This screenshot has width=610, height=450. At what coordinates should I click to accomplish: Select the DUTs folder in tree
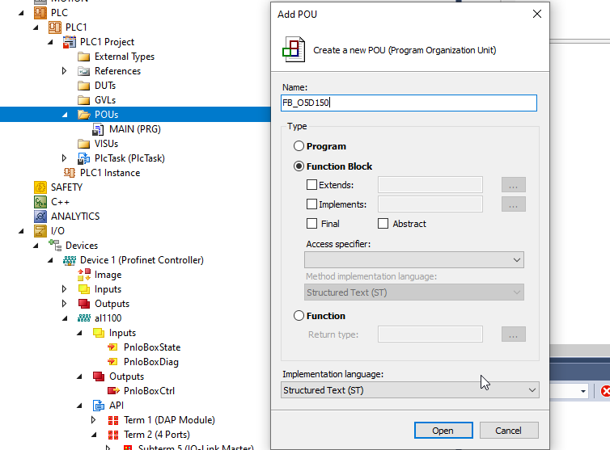tap(104, 86)
